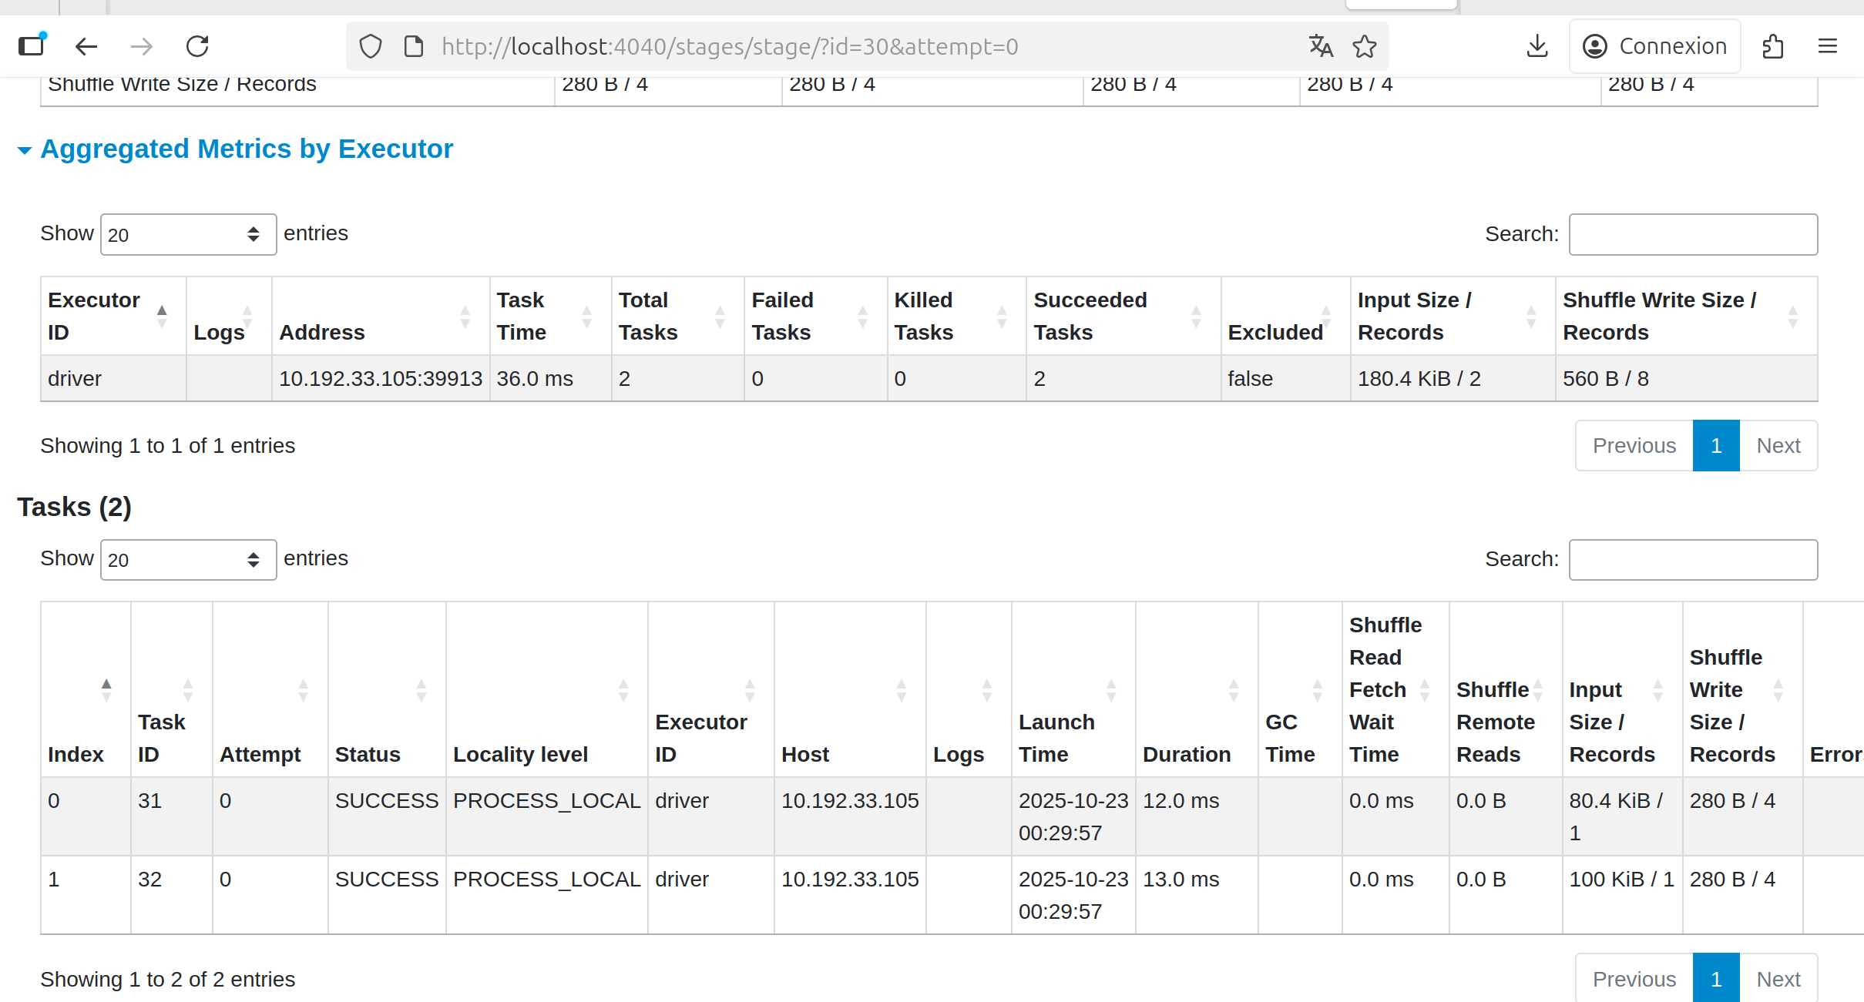Open tasks table Show entries dropdown
1864x1002 pixels.
point(188,560)
